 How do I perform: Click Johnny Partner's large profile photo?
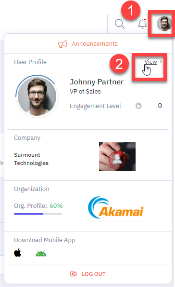click(x=37, y=96)
